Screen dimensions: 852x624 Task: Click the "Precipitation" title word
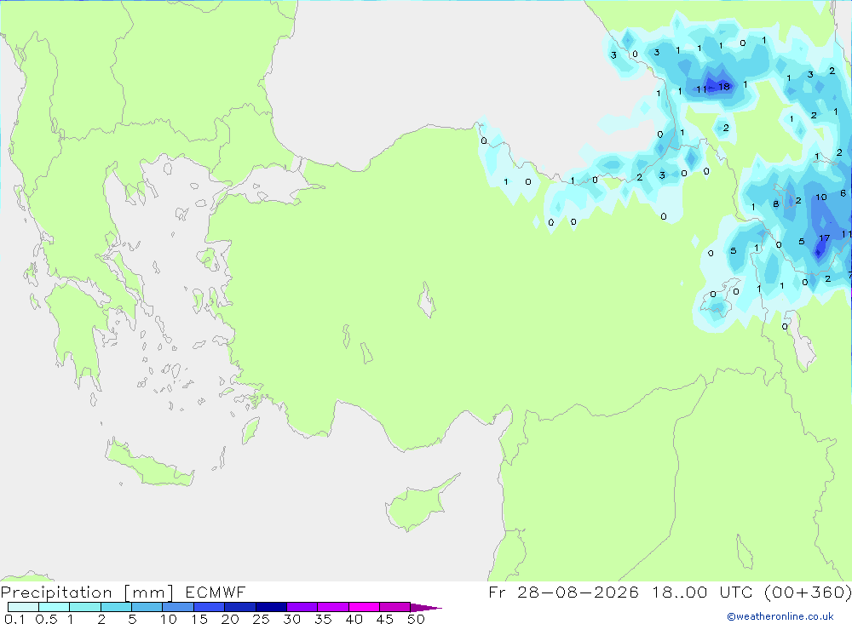(56, 593)
